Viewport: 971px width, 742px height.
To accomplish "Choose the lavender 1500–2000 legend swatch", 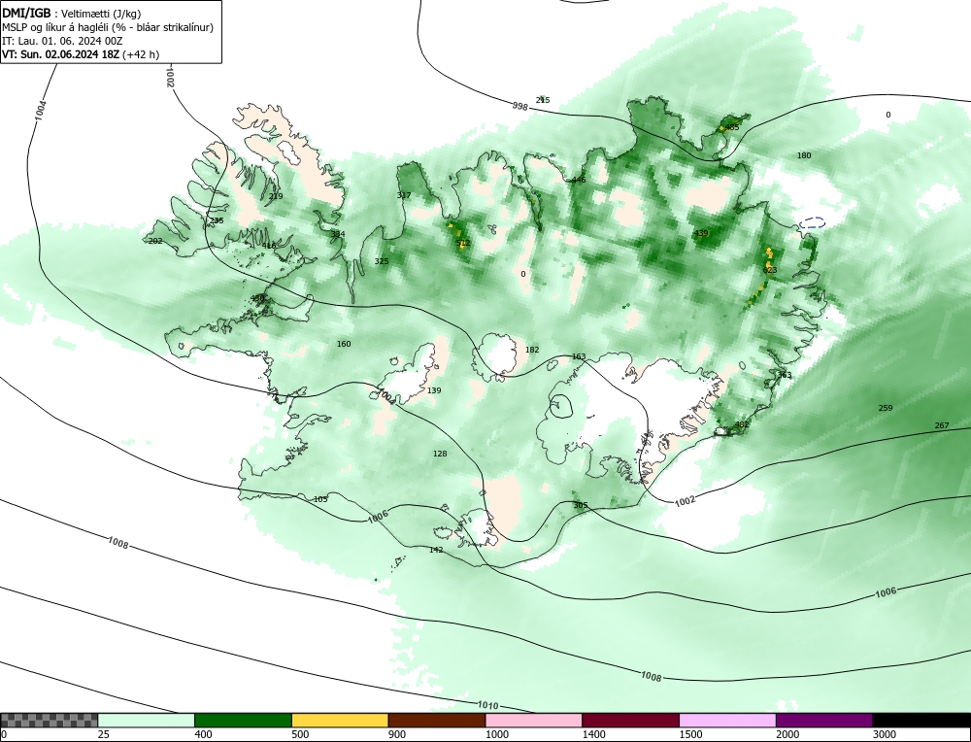I will tap(727, 720).
